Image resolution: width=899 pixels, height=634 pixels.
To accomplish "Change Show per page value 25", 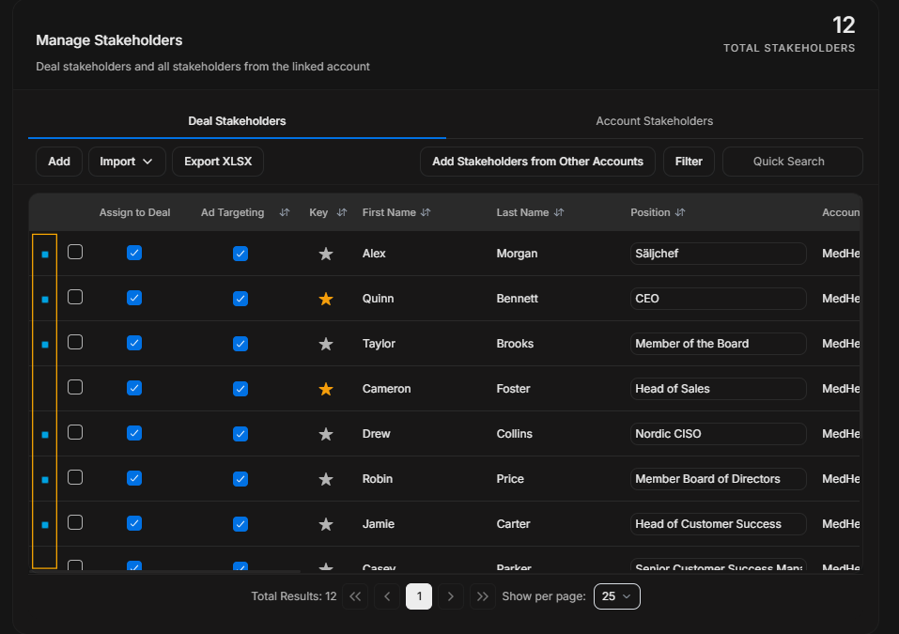I will click(617, 596).
